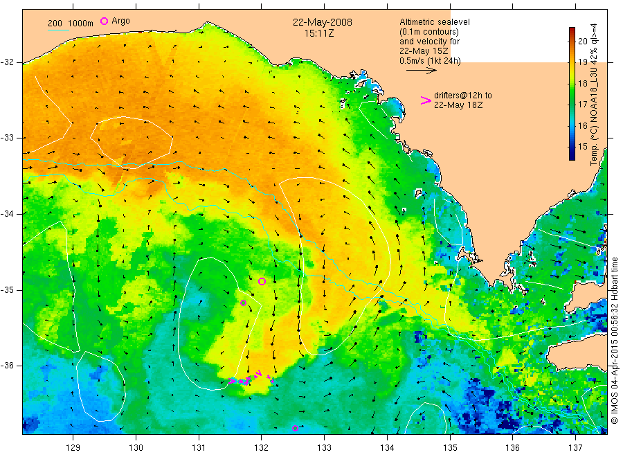Click the longitude label 129
The height and width of the screenshot is (457, 623).
pos(73,448)
